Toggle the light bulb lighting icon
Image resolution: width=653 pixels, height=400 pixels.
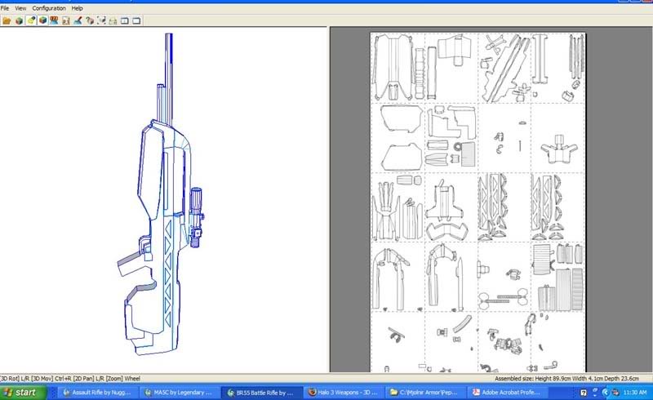point(31,20)
